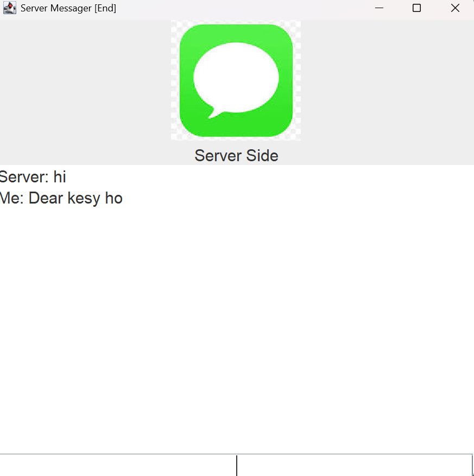Image resolution: width=474 pixels, height=476 pixels.
Task: Click the Java icon in the title bar
Action: pyautogui.click(x=9, y=8)
